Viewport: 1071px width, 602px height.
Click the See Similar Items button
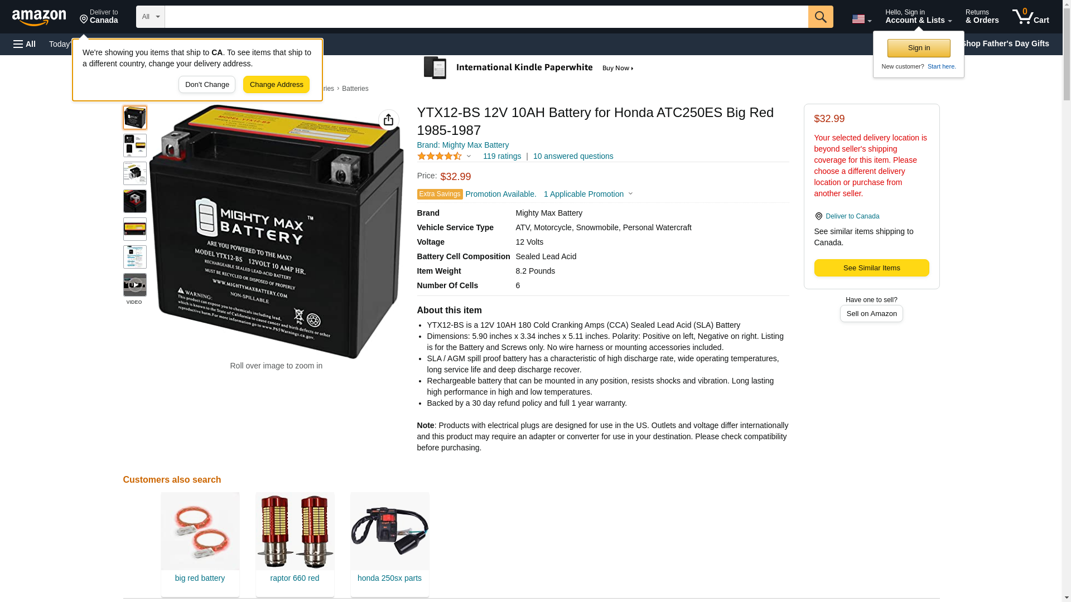[x=871, y=268]
